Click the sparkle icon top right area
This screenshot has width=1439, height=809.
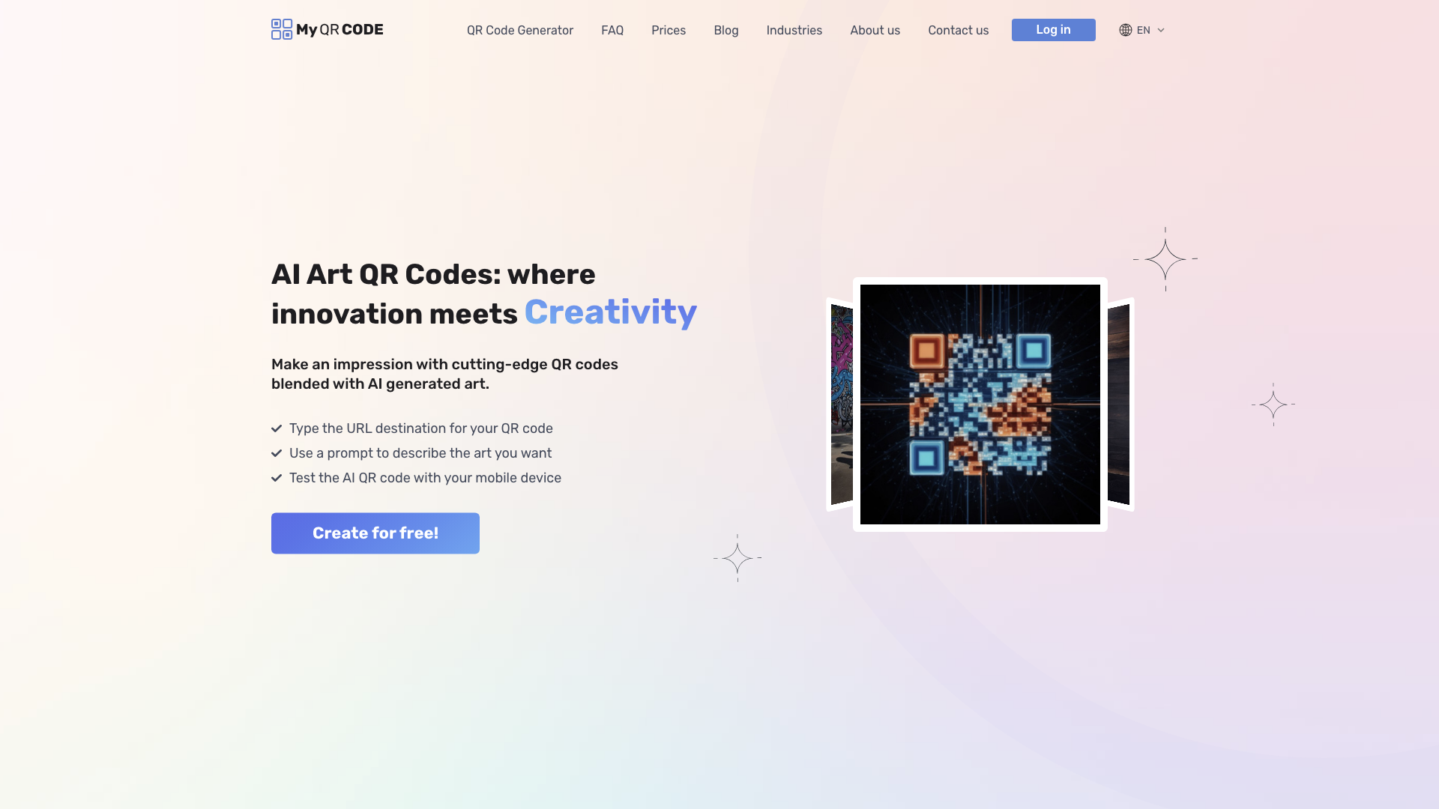point(1165,258)
